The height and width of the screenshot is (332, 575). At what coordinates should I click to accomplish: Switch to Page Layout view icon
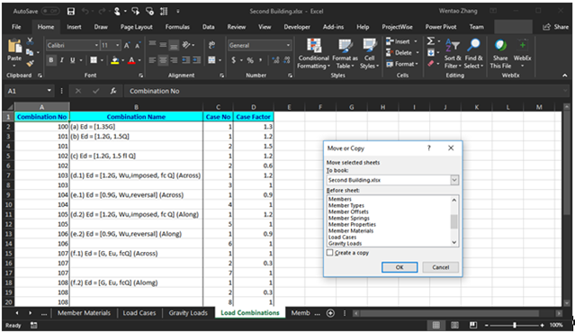454,325
